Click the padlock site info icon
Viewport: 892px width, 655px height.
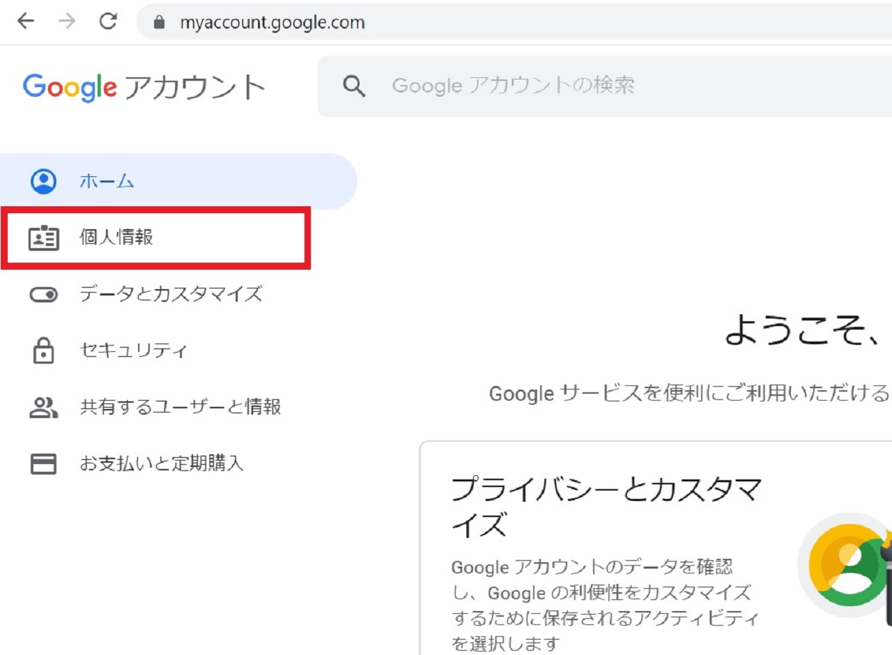pyautogui.click(x=160, y=22)
